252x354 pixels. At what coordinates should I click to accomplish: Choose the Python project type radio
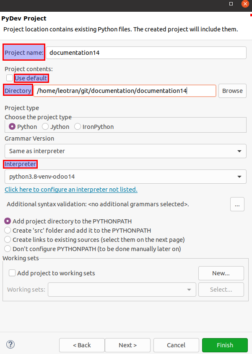tap(12, 126)
